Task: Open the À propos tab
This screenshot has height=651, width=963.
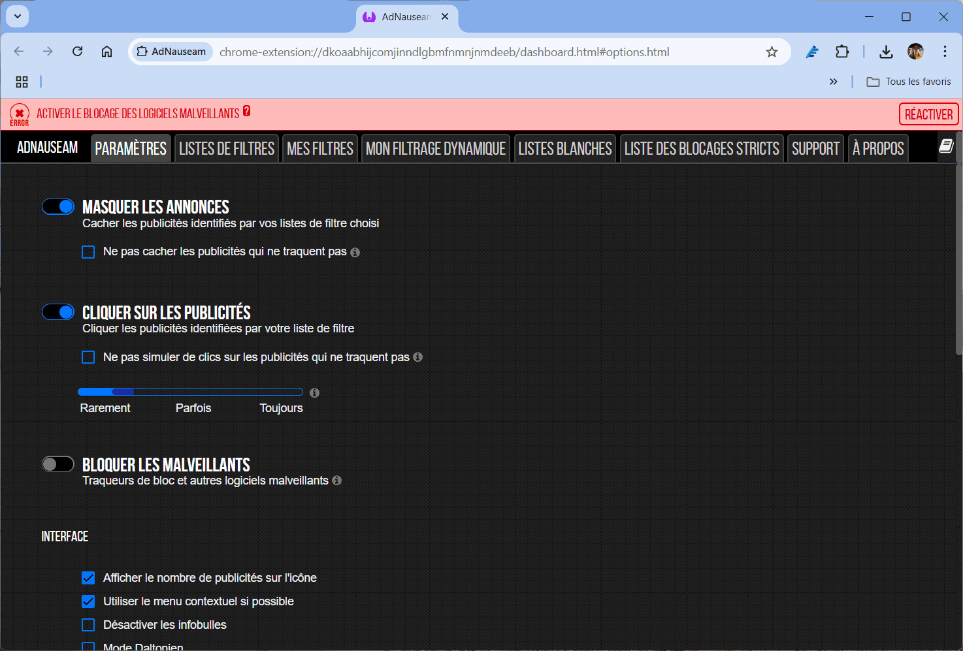Action: tap(878, 148)
